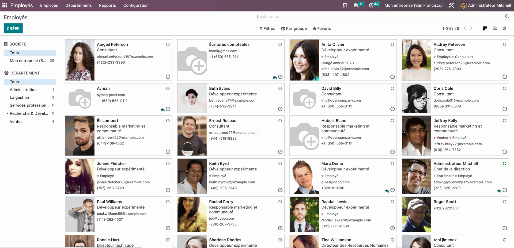Expand the Recherche & Dével department

click(x=7, y=113)
